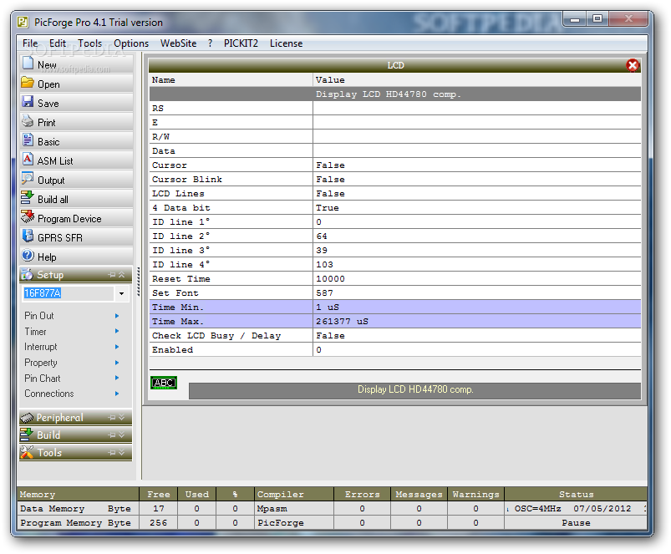This screenshot has width=671, height=554.
Task: Click the green ABC LCD icon
Action: [164, 383]
